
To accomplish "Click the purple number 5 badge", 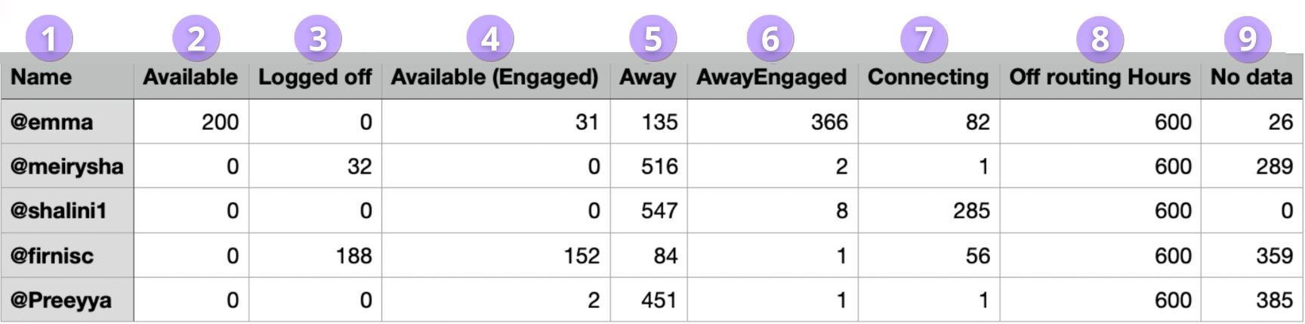I will pyautogui.click(x=652, y=39).
